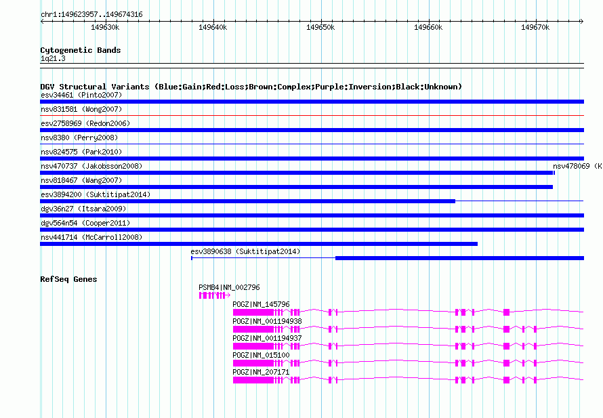Select nsv441714 (McCarroll2008) label
This screenshot has width=603, height=418.
point(91,237)
